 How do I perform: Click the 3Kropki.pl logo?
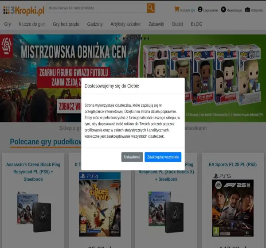click(24, 10)
